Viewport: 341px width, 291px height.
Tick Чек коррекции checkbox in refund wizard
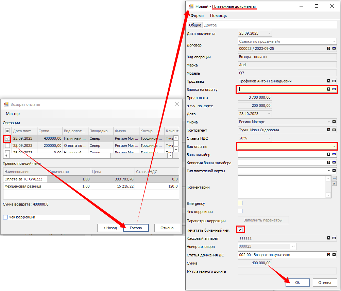coord(5,217)
